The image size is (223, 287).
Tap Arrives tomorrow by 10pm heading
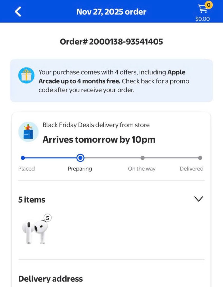pos(99,140)
